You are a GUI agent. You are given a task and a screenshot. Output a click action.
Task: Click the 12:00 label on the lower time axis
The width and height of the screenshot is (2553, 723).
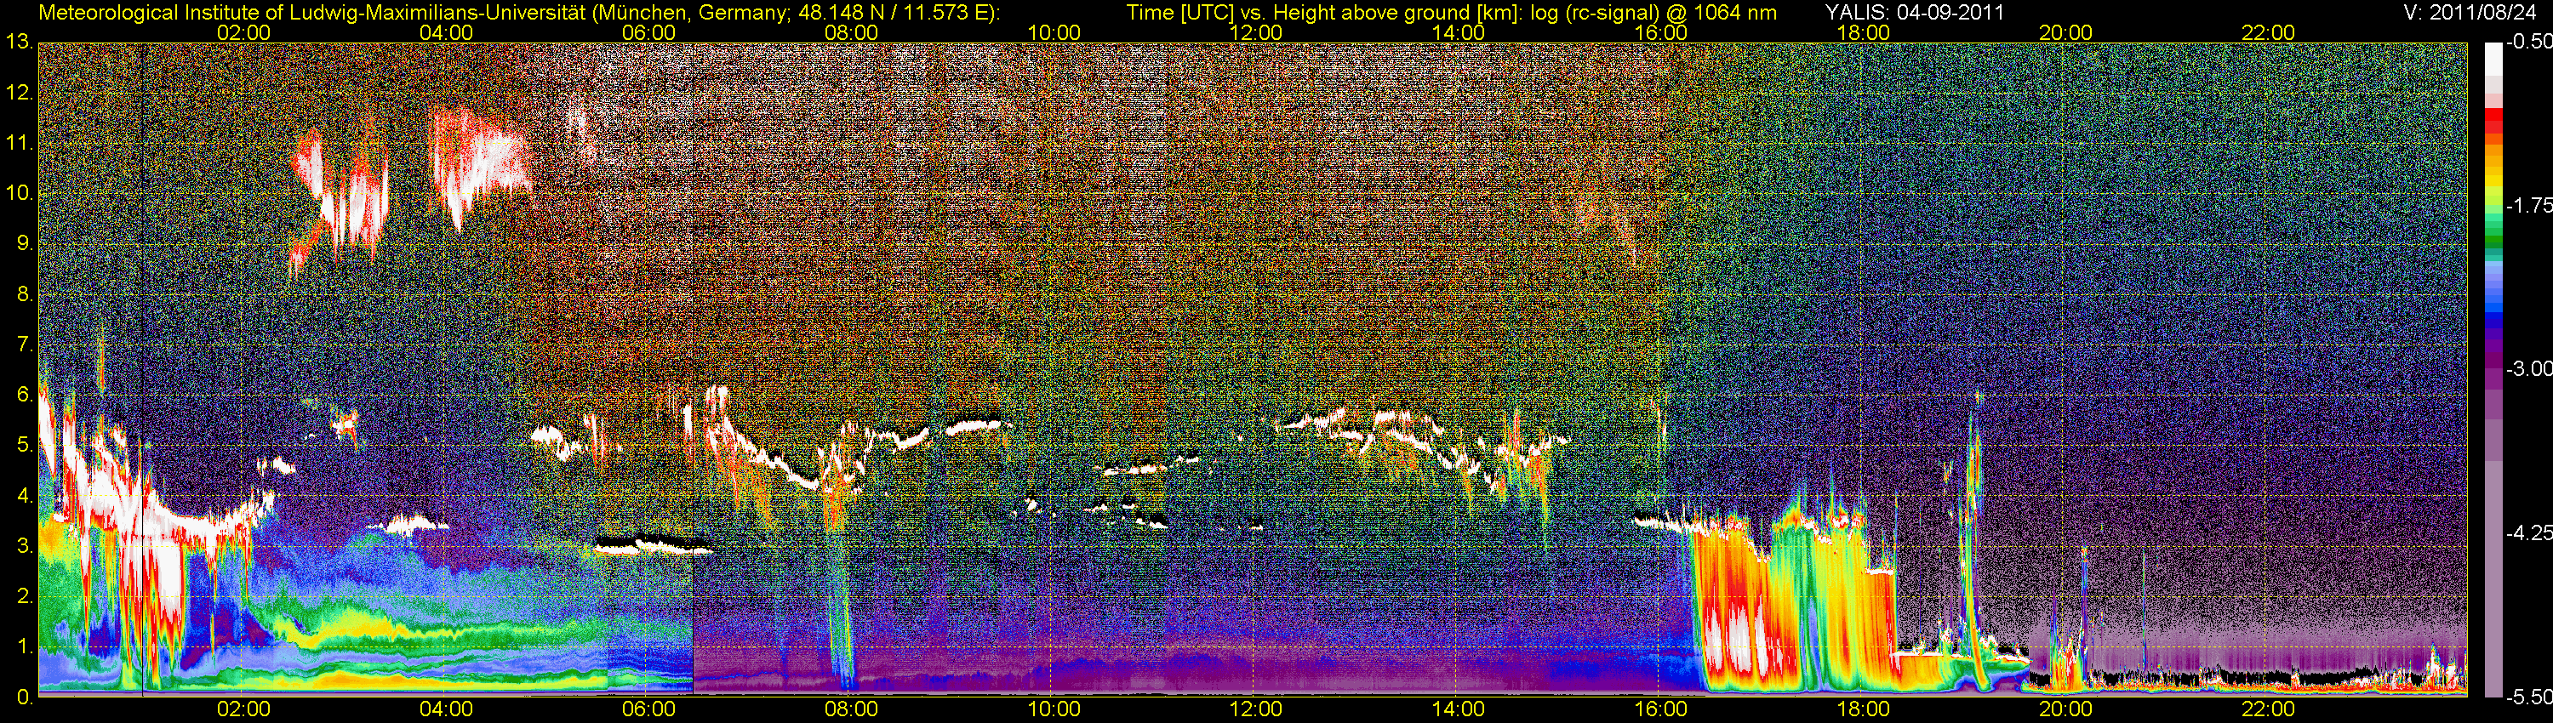click(1256, 709)
